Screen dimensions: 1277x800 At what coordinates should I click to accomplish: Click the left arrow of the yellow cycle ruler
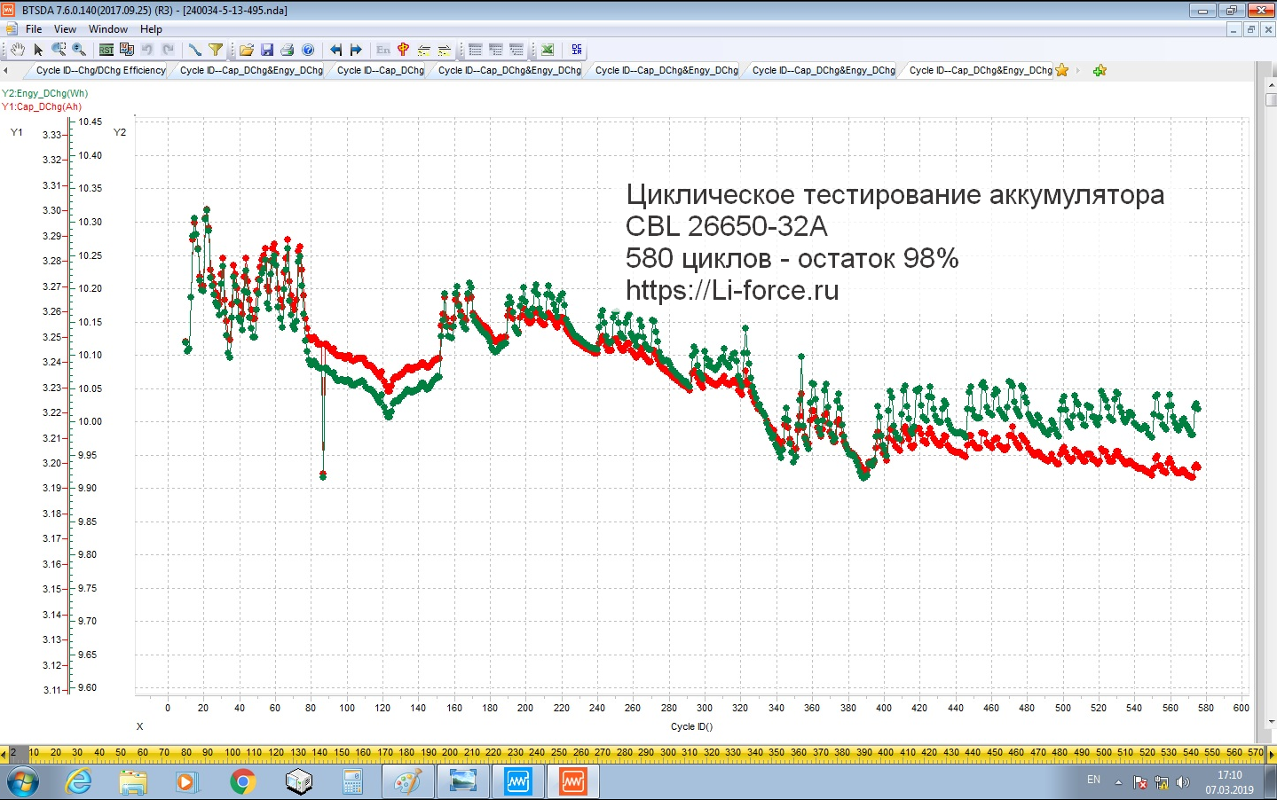pos(4,754)
